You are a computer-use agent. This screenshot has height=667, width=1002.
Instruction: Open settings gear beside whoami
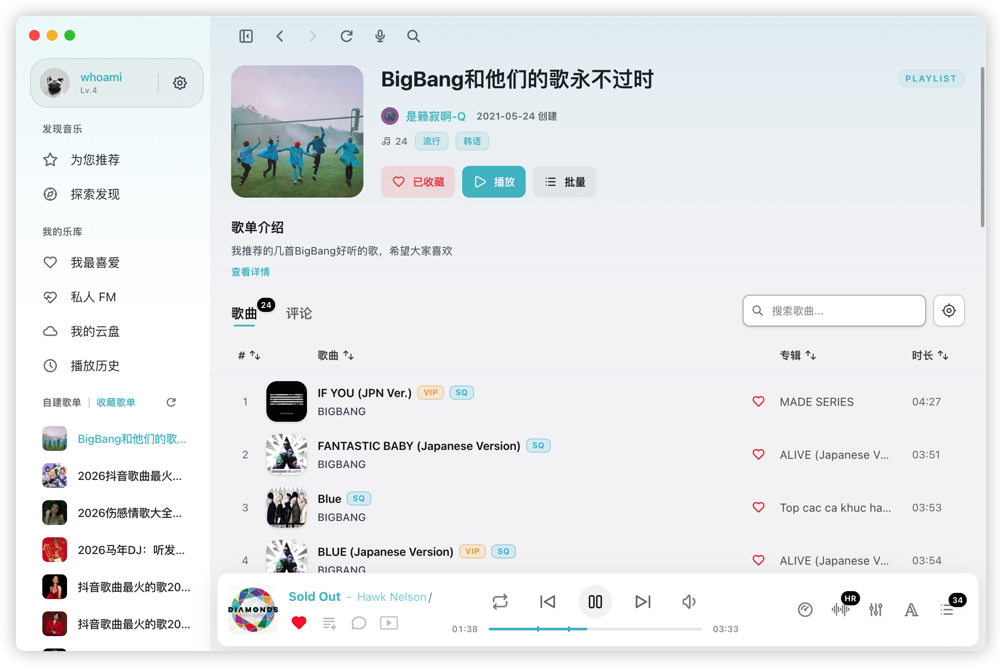tap(180, 83)
